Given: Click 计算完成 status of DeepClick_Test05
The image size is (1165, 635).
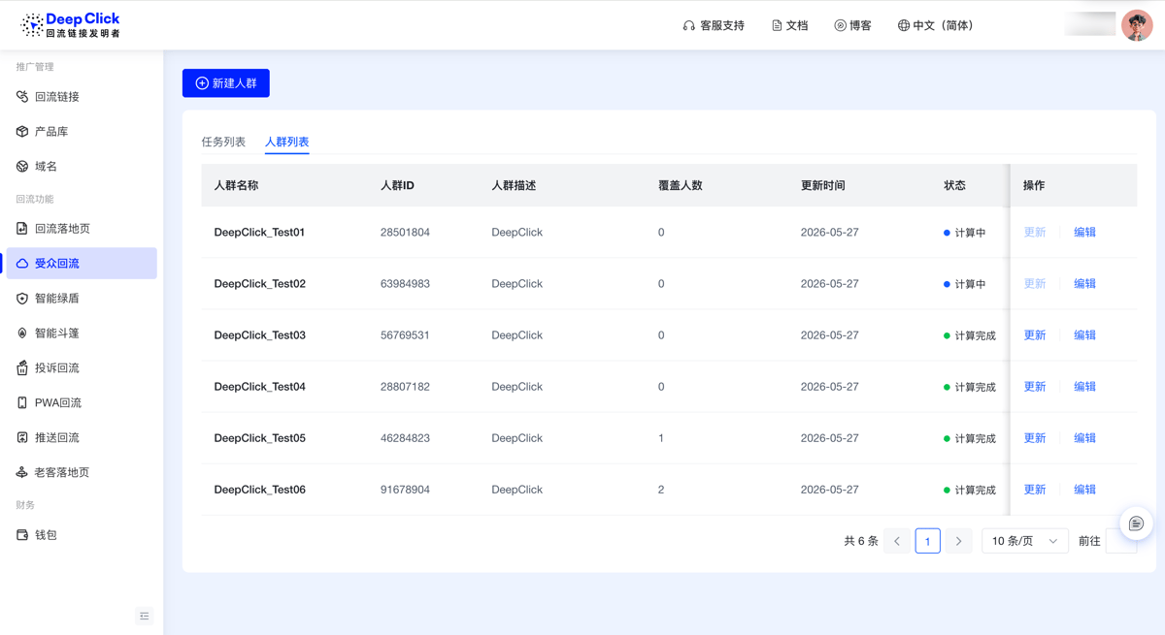Looking at the screenshot, I should click(970, 438).
